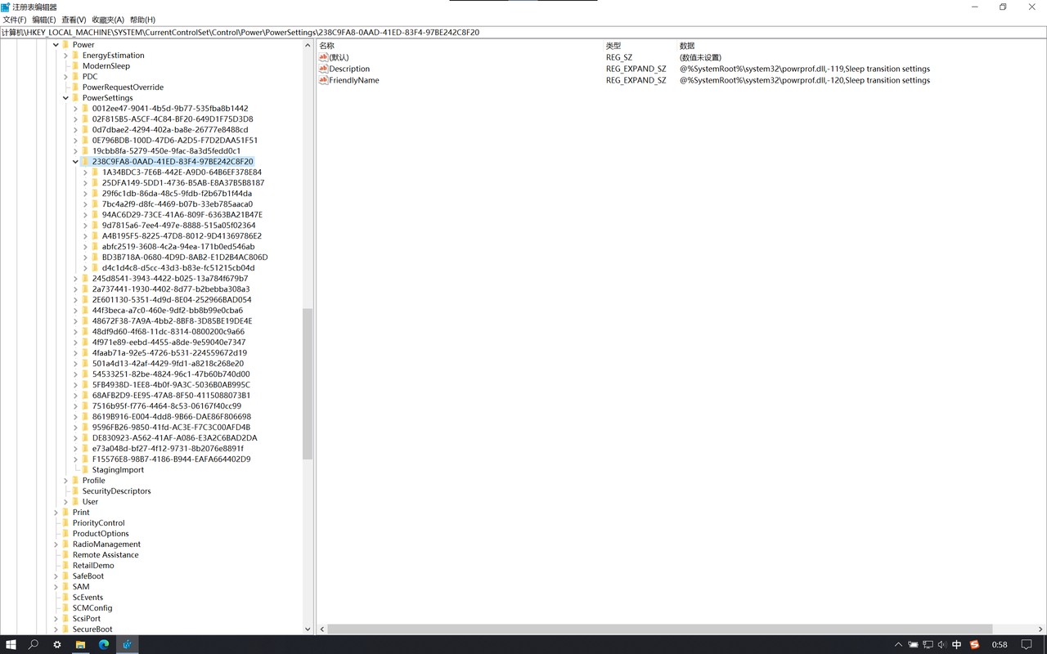Click the folder icon of the Power key
This screenshot has width=1047, height=654.
[x=65, y=45]
